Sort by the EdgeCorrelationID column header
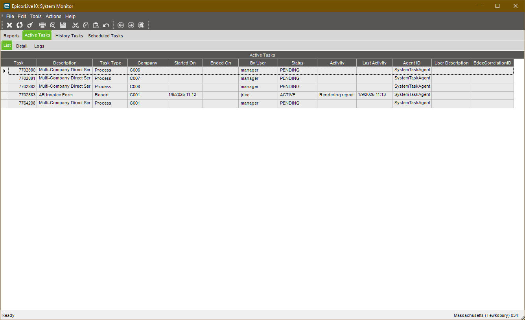Image resolution: width=525 pixels, height=320 pixels. [x=492, y=63]
